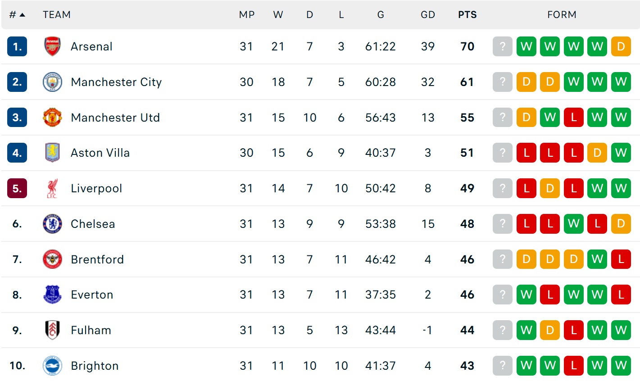Click the MP column header
The width and height of the screenshot is (640, 381).
click(246, 15)
